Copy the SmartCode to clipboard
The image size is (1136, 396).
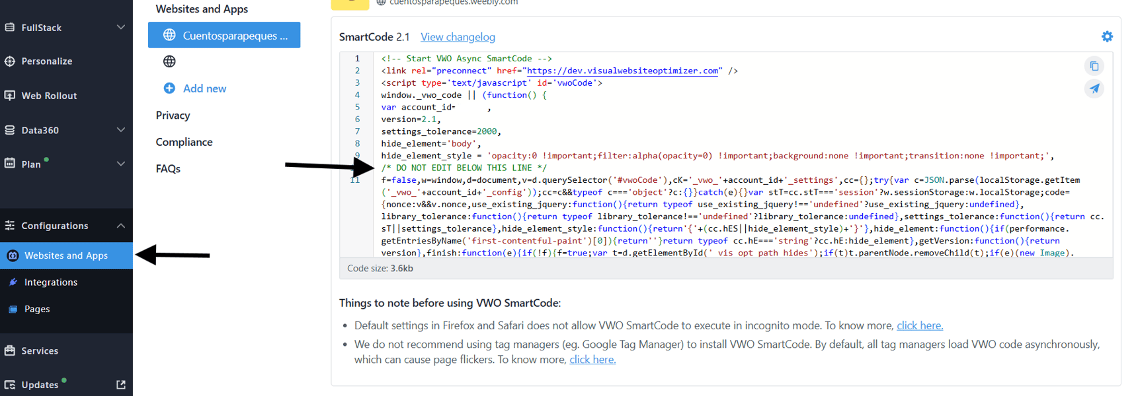pos(1094,66)
